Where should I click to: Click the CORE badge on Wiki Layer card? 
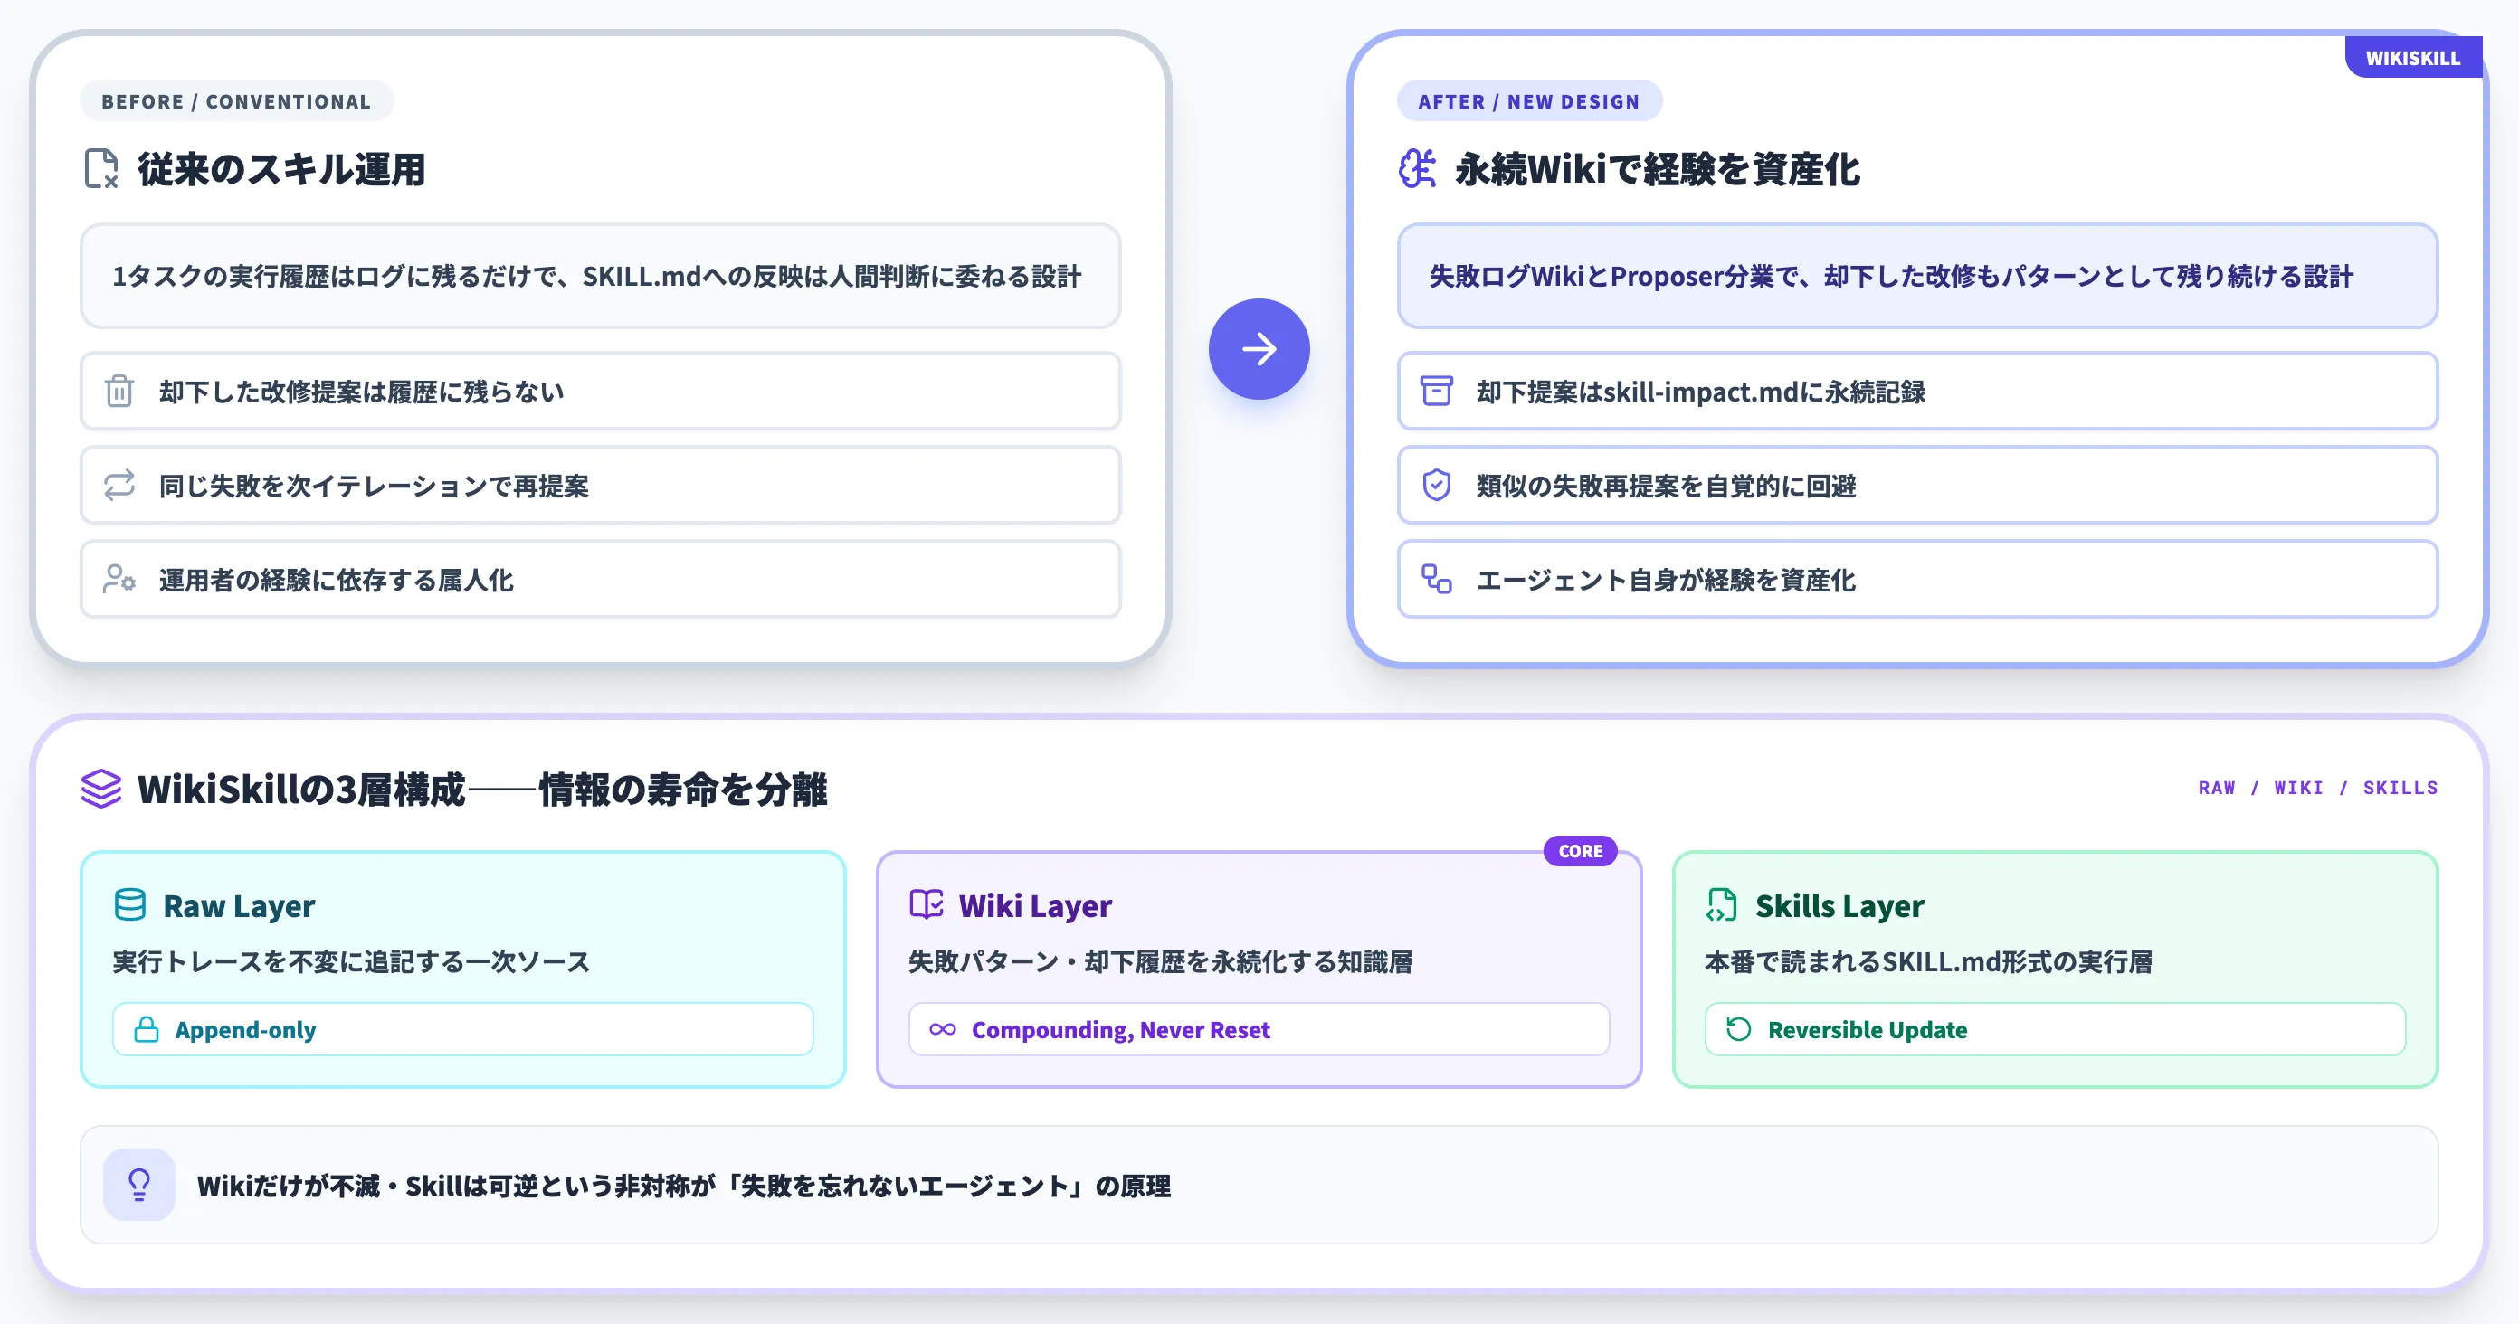[1580, 851]
